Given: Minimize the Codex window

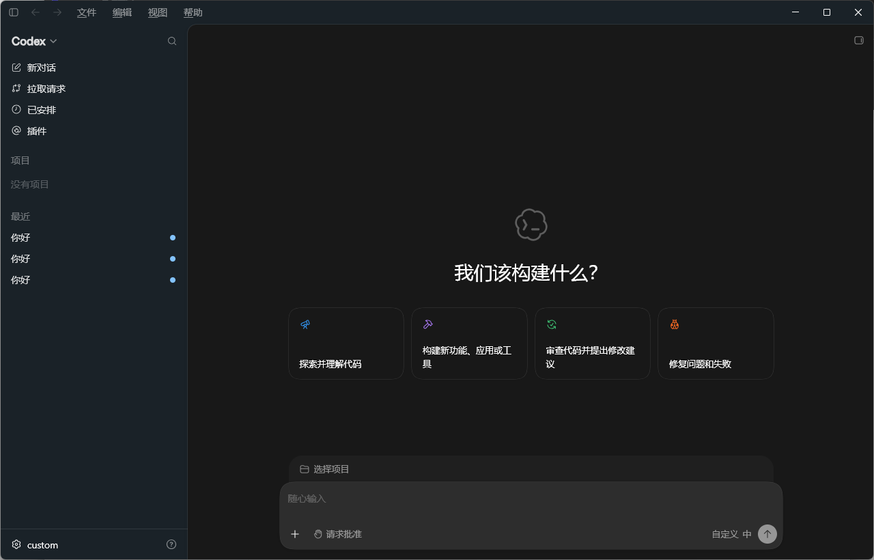Looking at the screenshot, I should point(795,12).
